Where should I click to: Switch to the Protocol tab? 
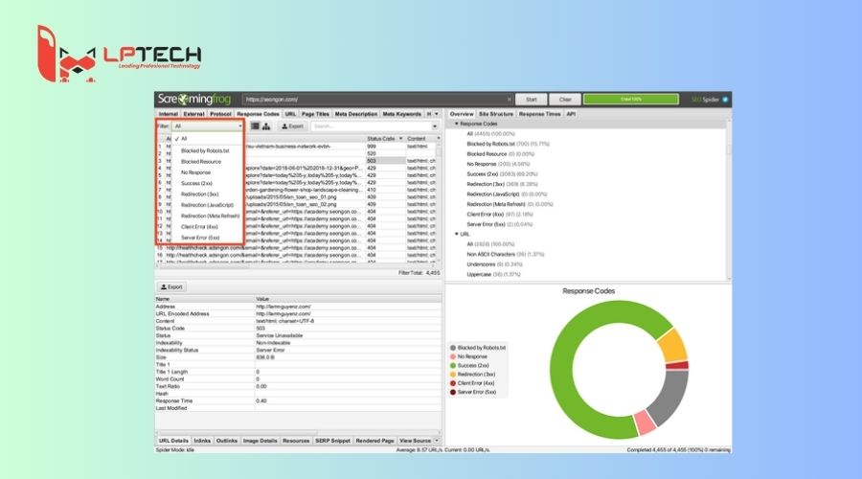[x=220, y=114]
